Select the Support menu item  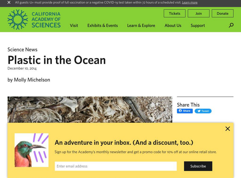pyautogui.click(x=198, y=25)
